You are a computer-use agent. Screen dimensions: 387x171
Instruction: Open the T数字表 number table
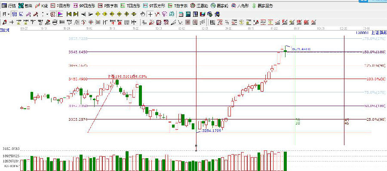178,6
